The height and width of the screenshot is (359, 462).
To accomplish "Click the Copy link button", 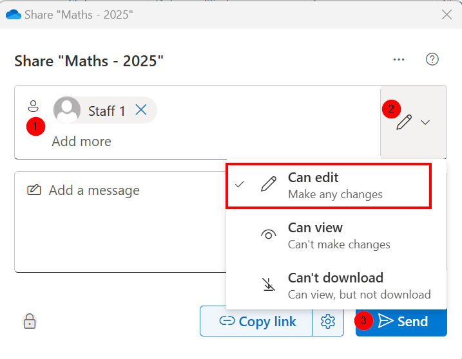I will tap(257, 321).
